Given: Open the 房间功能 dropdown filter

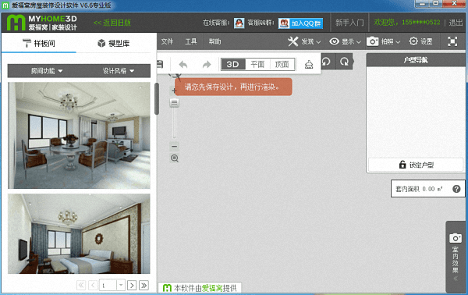Looking at the screenshot, I should point(47,71).
